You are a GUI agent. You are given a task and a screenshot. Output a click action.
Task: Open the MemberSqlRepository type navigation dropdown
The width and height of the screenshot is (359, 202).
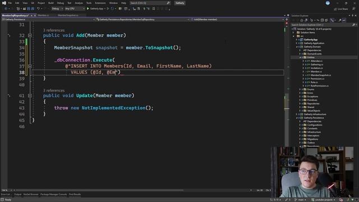point(143,20)
